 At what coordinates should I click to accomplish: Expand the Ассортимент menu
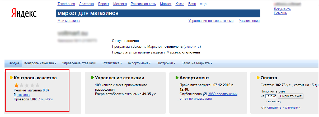click(x=139, y=63)
